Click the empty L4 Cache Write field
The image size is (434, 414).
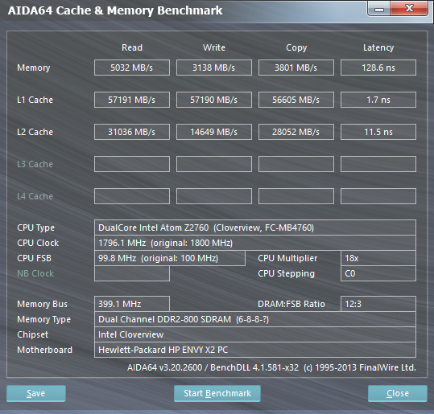[214, 196]
